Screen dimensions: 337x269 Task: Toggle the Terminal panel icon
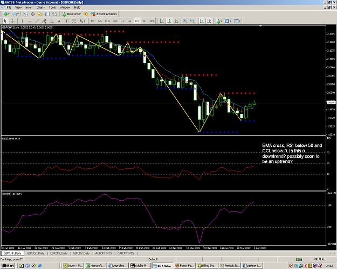point(47,14)
